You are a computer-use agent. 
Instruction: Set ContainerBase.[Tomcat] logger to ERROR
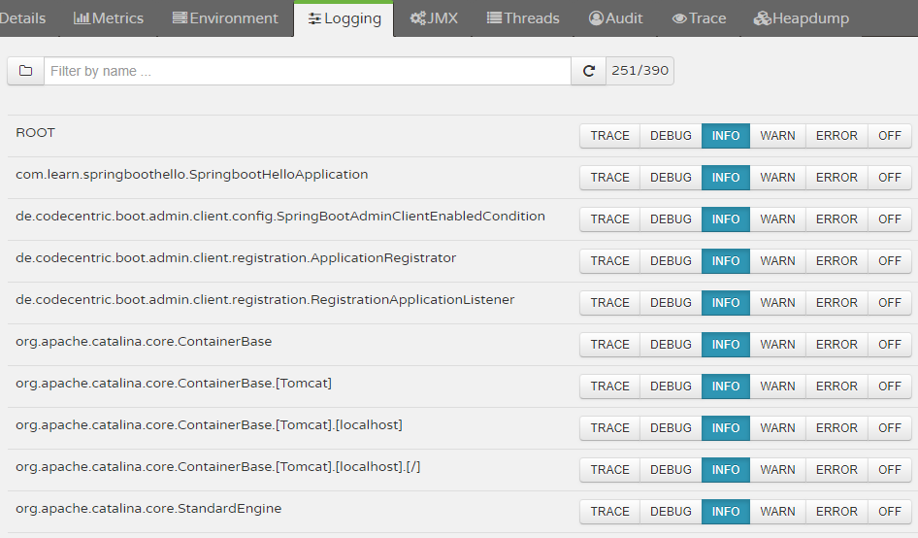tap(836, 387)
